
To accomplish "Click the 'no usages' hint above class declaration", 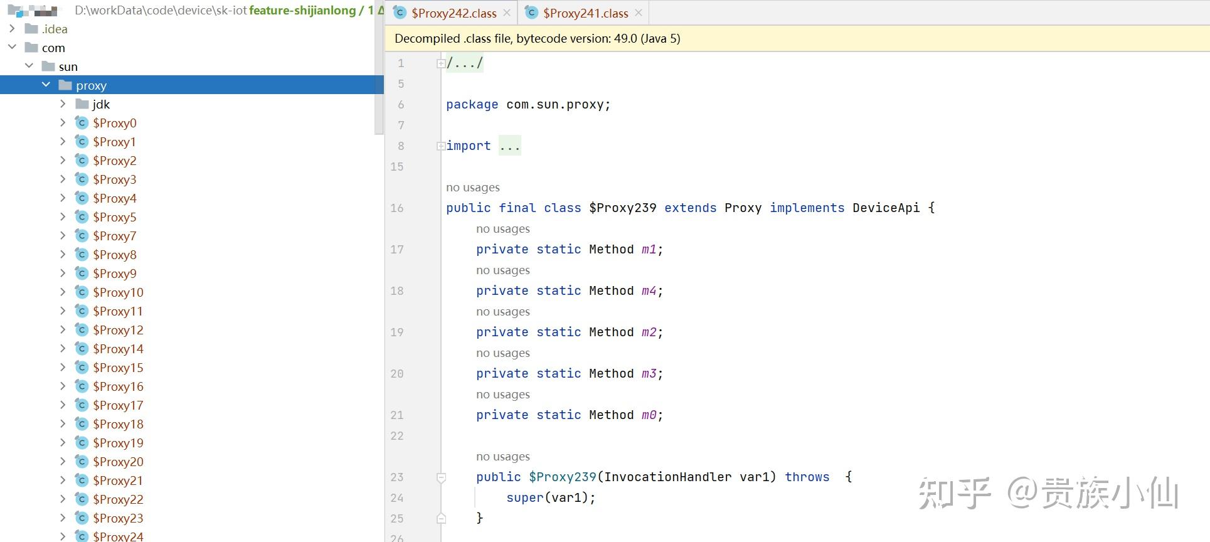I will click(473, 188).
